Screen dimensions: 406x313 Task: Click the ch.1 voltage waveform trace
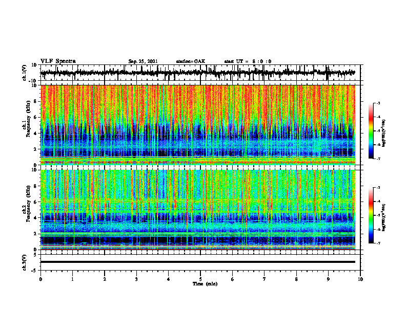point(197,73)
